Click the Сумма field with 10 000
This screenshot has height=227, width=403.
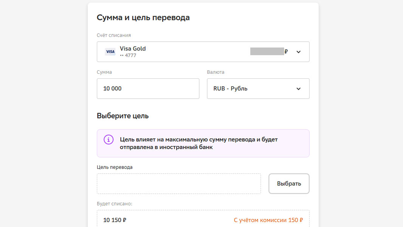148,89
